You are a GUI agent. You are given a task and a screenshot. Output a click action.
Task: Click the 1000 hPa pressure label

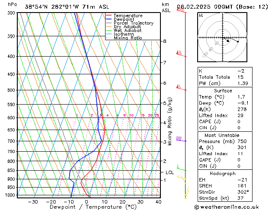(11, 195)
